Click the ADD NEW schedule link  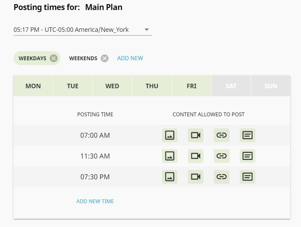[x=130, y=58]
